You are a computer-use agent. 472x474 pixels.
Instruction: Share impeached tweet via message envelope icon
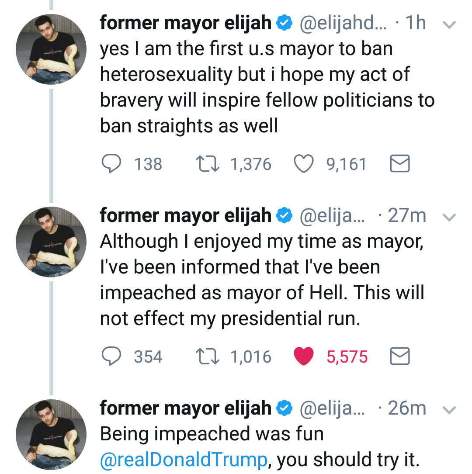pyautogui.click(x=399, y=357)
